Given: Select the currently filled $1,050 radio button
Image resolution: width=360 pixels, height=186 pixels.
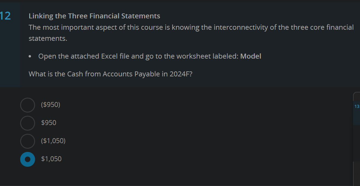Looking at the screenshot, I should [27, 159].
